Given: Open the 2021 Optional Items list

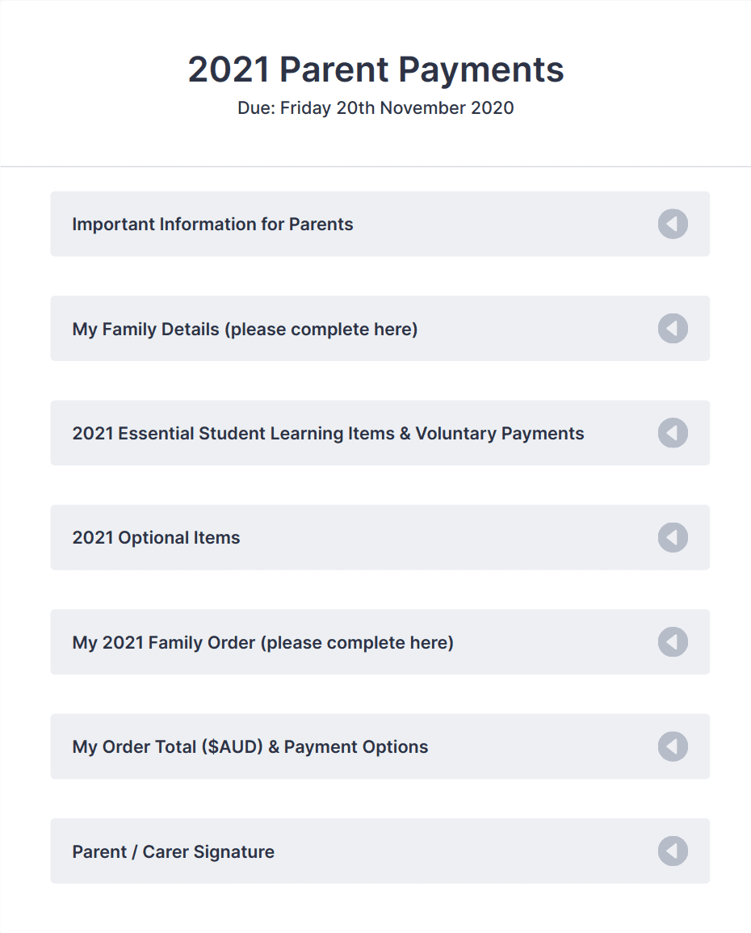Looking at the screenshot, I should (156, 537).
